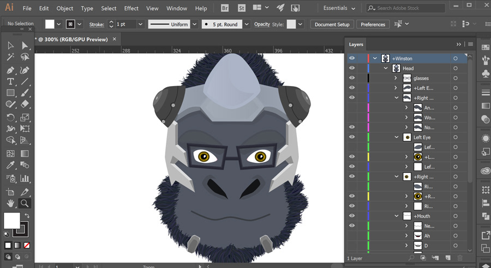Switch to the Layers panel tab

click(x=356, y=45)
